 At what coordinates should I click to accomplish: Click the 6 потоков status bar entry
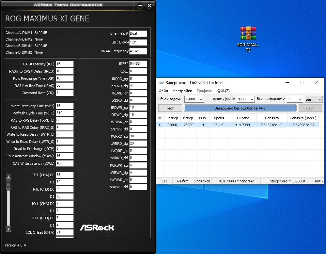(x=202, y=181)
